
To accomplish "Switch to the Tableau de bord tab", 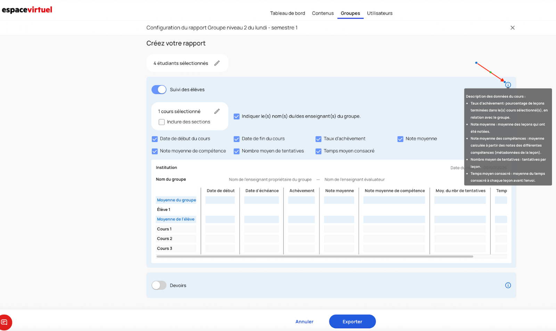I will point(287,13).
